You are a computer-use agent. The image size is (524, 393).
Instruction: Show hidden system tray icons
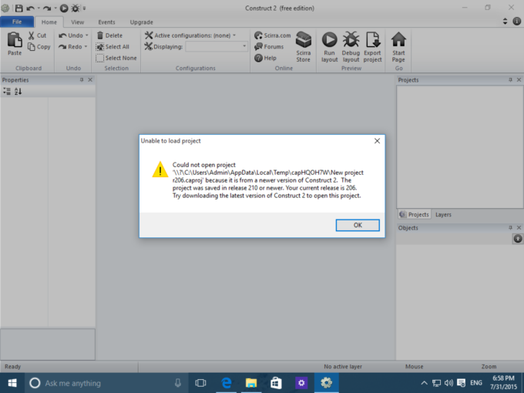tap(424, 383)
